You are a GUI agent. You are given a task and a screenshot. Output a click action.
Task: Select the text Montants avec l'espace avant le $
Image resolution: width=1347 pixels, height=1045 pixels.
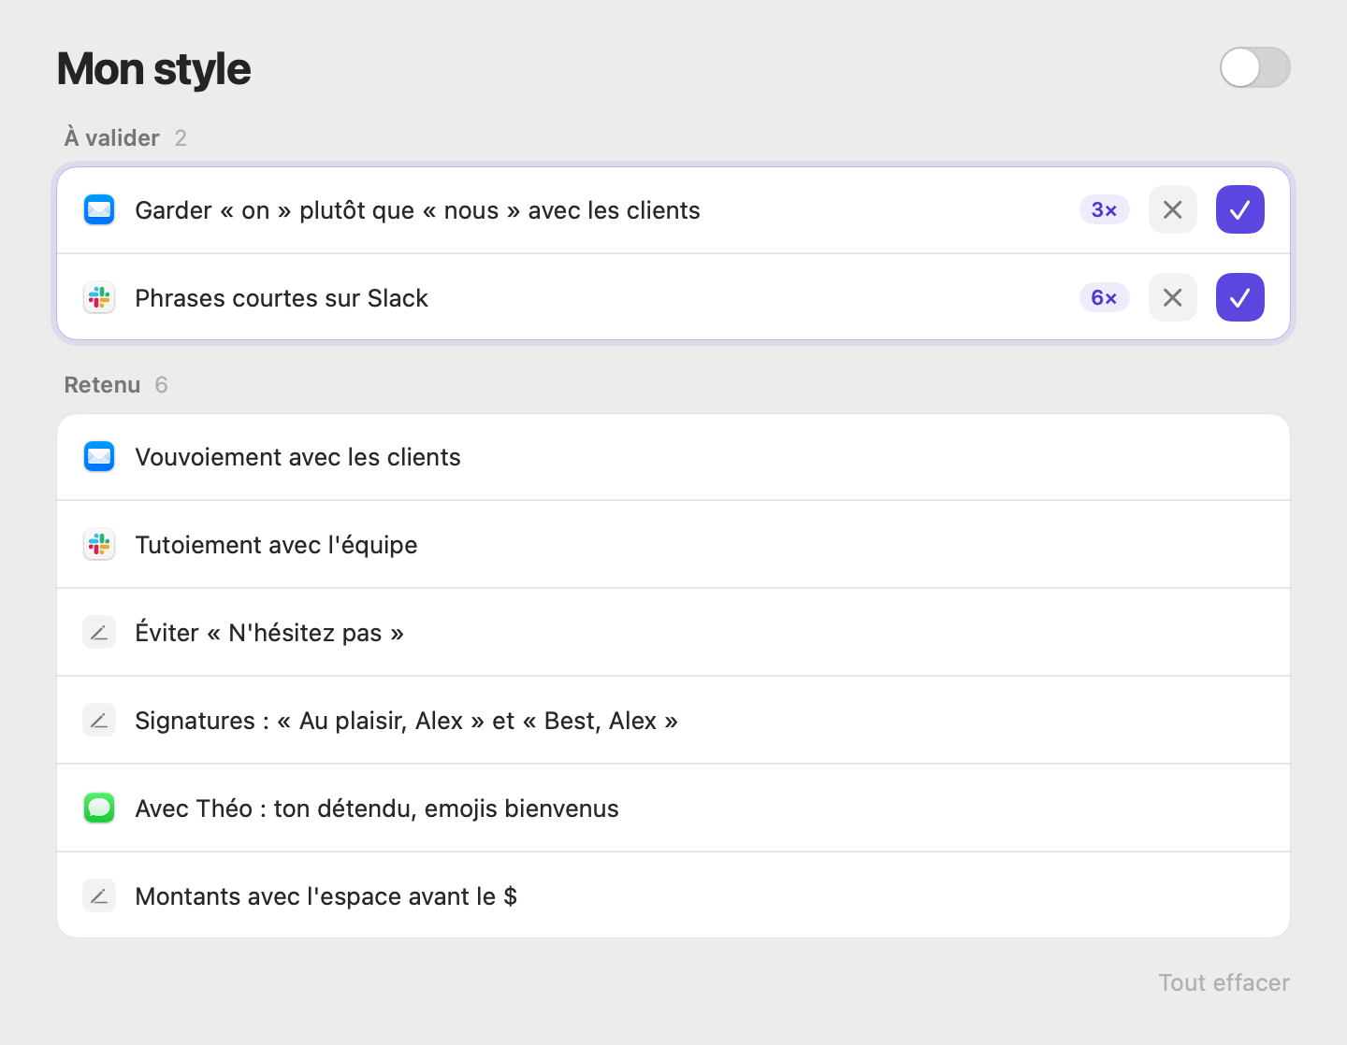326,896
